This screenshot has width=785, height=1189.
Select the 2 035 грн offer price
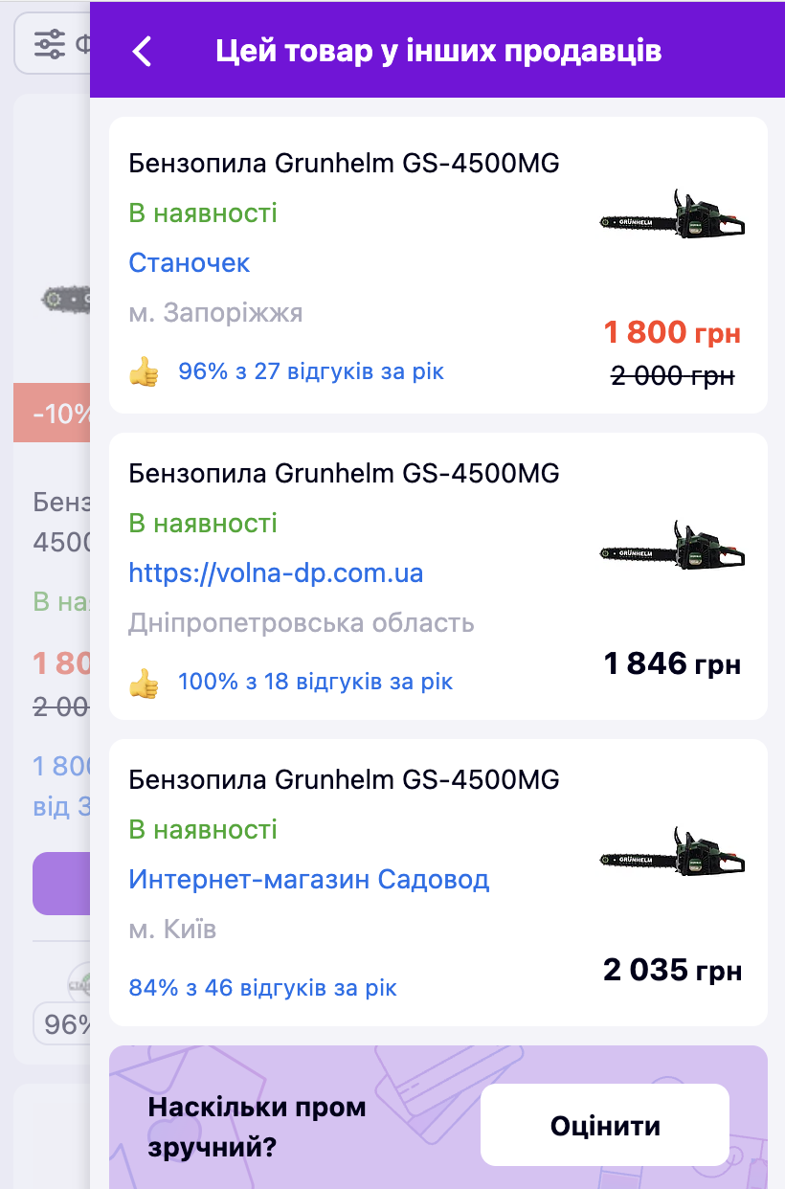672,970
